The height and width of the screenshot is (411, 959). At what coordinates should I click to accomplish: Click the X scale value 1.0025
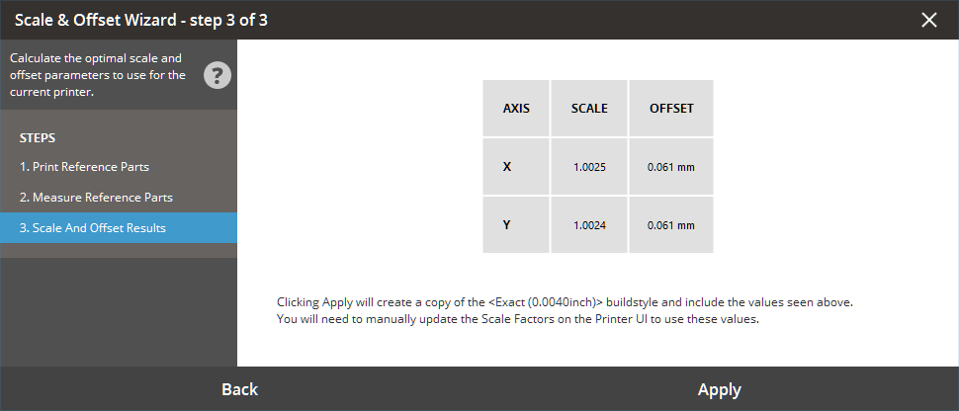coord(589,167)
